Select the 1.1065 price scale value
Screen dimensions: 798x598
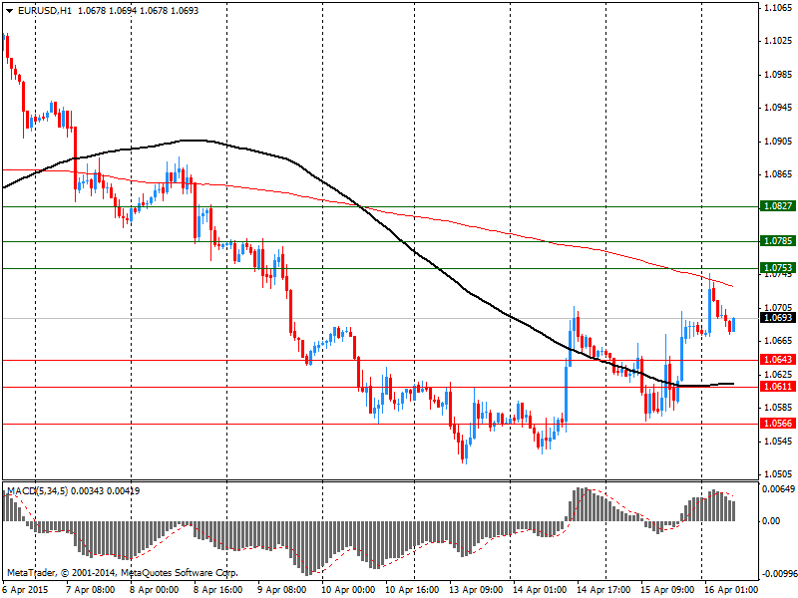pos(779,8)
